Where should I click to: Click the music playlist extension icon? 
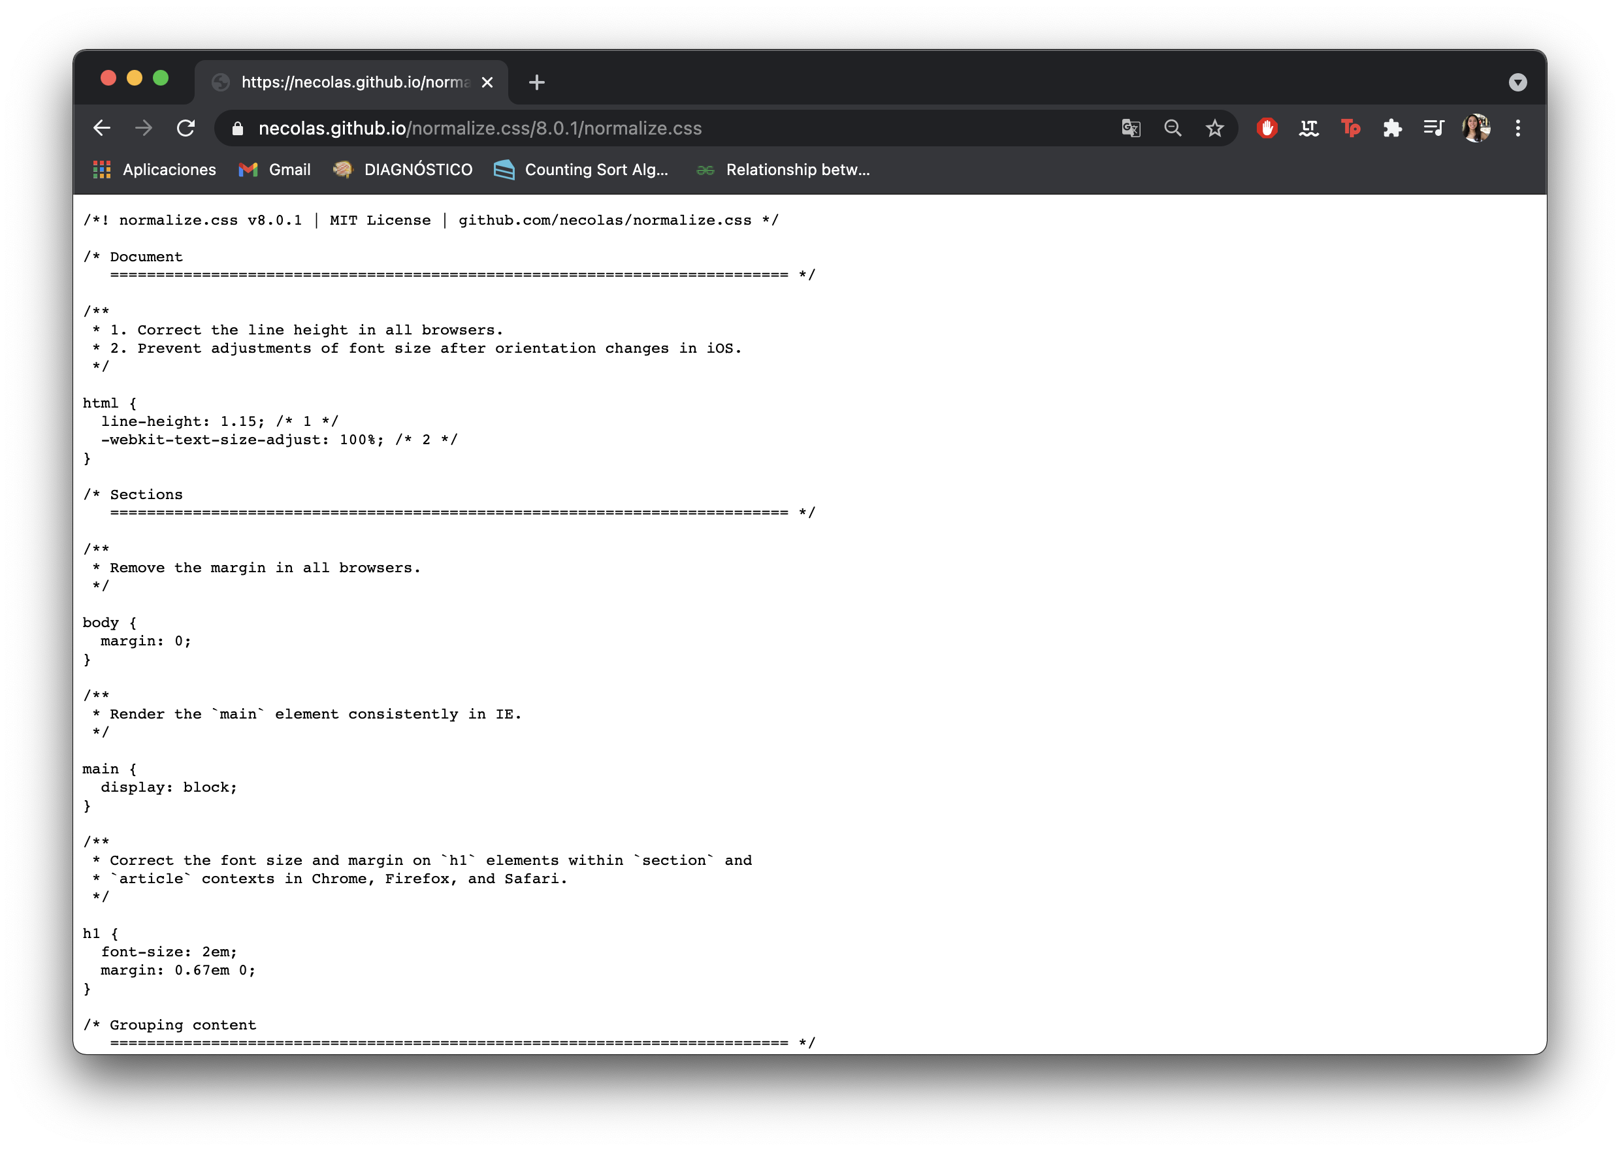click(x=1435, y=128)
